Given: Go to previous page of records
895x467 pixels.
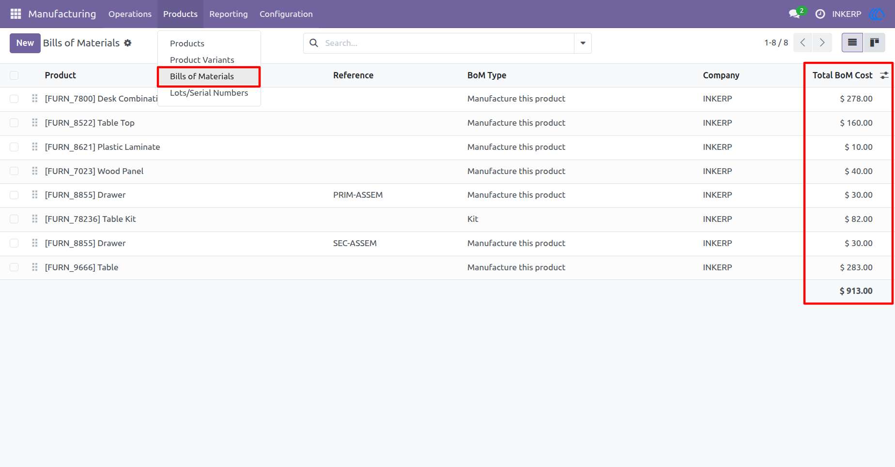Looking at the screenshot, I should click(x=803, y=43).
